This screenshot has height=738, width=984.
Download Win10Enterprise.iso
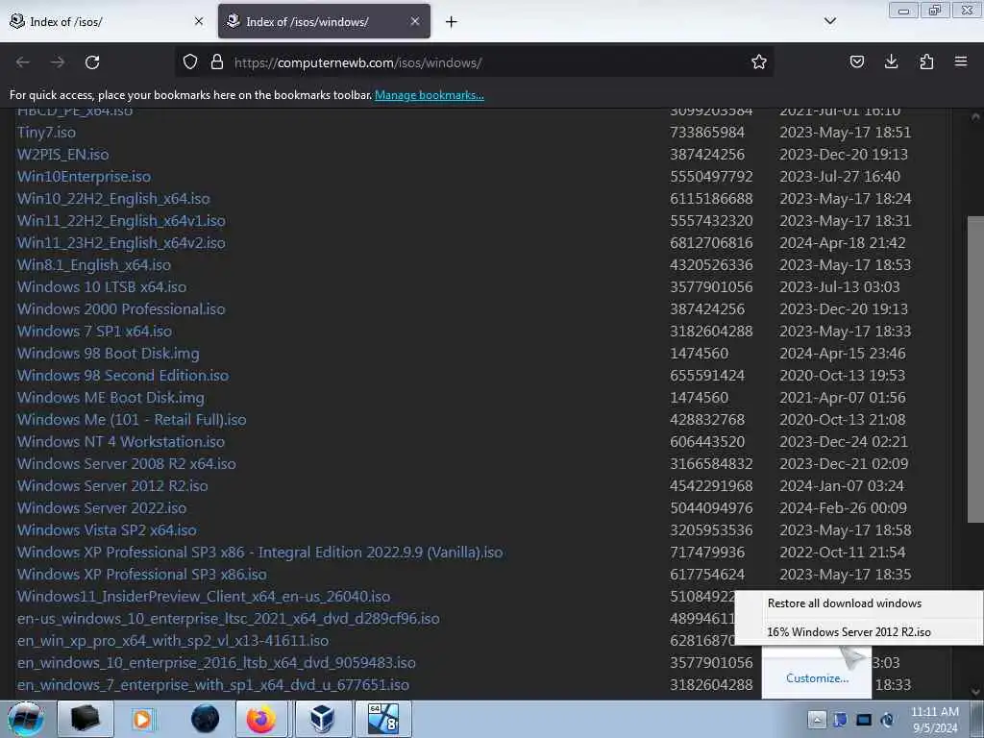pyautogui.click(x=85, y=177)
